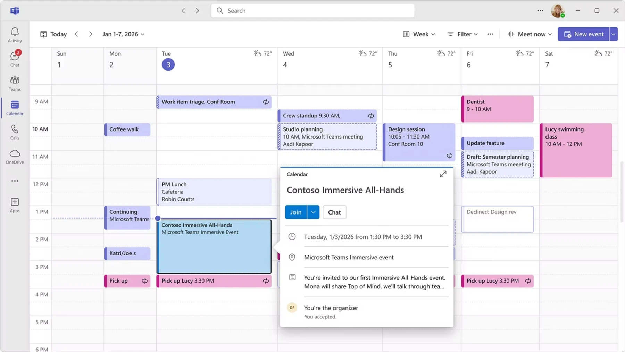This screenshot has height=352, width=625.
Task: Jump to Today in calendar
Action: click(53, 34)
